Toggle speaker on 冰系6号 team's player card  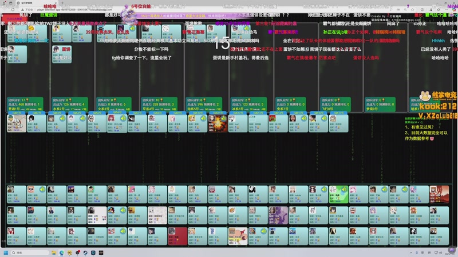click(247, 29)
